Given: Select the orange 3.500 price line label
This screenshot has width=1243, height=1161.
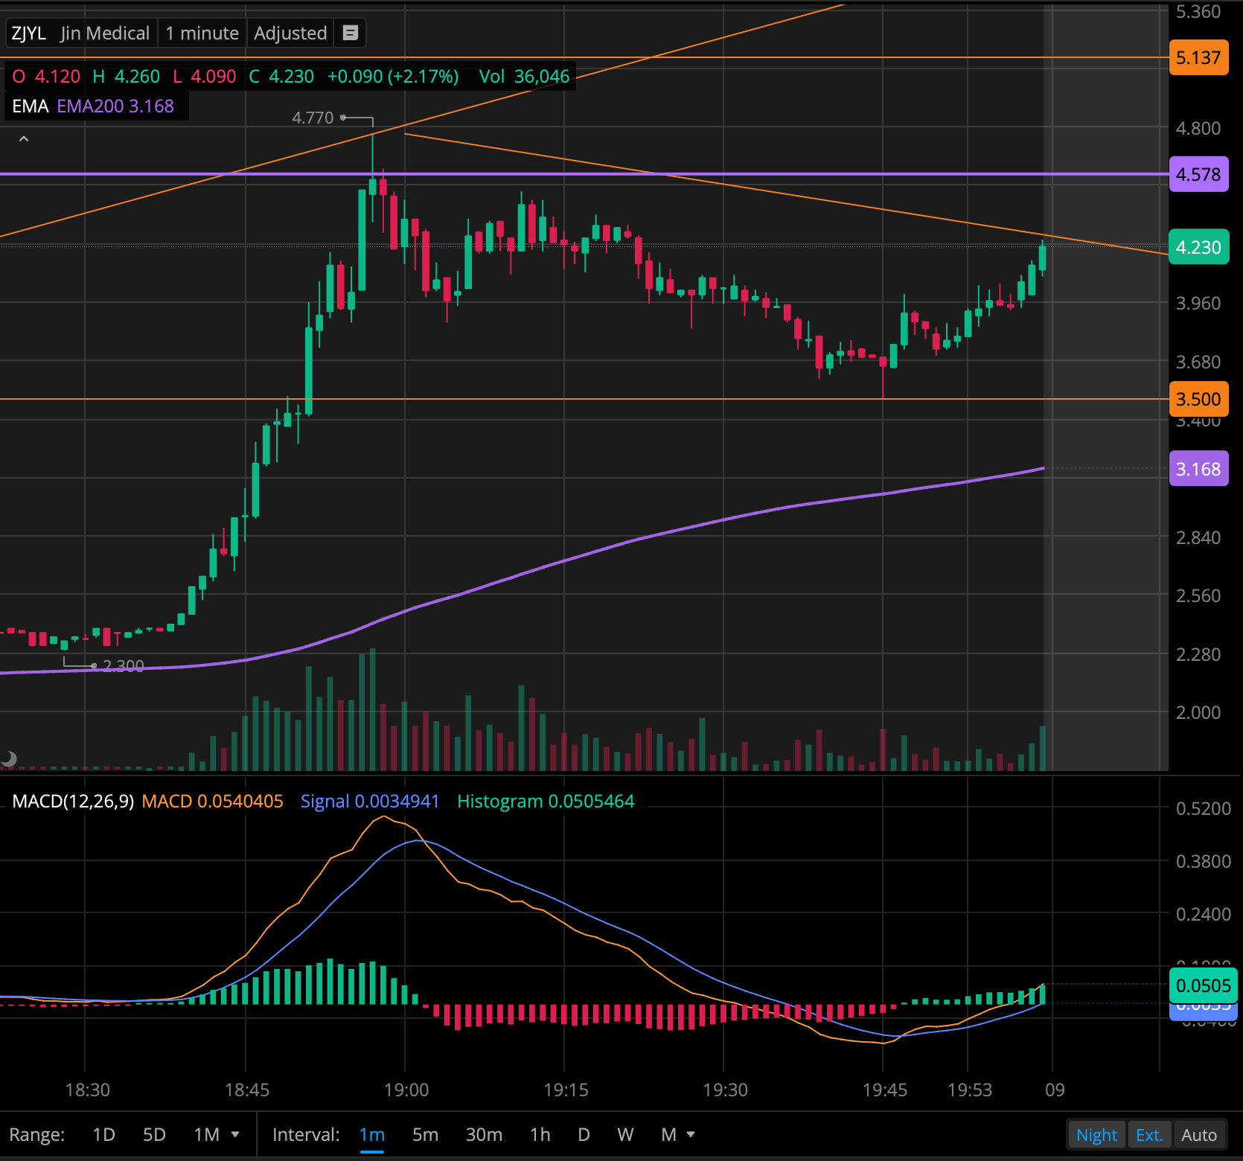Looking at the screenshot, I should click(x=1198, y=399).
